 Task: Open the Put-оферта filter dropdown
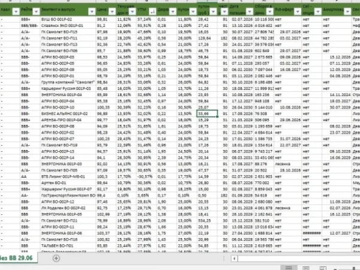(298, 11)
